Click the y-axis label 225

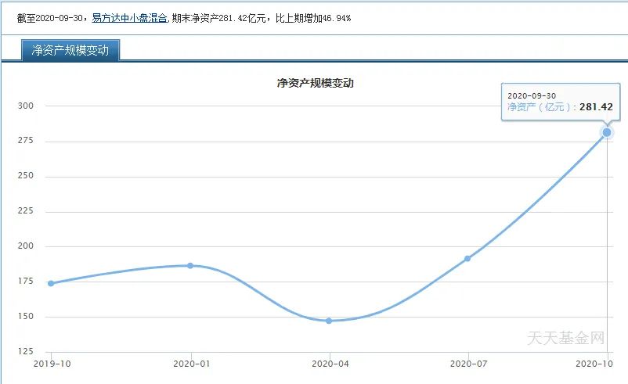point(26,211)
